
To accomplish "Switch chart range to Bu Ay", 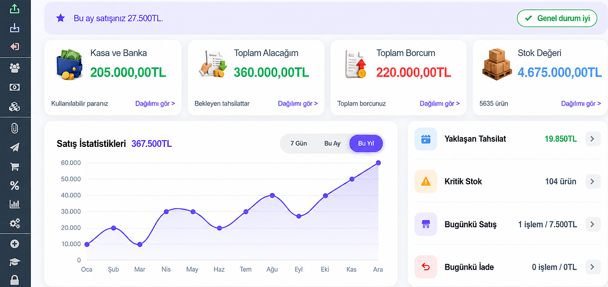I will [332, 144].
